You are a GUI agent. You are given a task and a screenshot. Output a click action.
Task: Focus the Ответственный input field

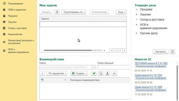(114, 67)
